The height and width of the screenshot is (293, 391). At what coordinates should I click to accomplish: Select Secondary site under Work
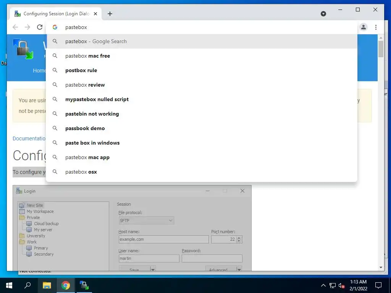pos(44,254)
